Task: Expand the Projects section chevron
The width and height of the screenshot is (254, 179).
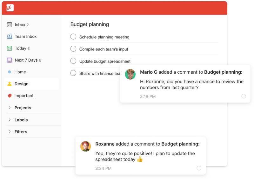Action: coord(10,108)
